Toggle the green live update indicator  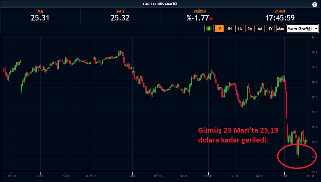coord(209,29)
